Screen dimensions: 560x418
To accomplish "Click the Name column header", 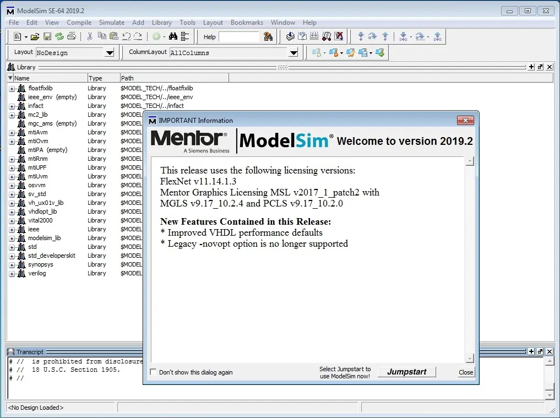I will pyautogui.click(x=50, y=78).
